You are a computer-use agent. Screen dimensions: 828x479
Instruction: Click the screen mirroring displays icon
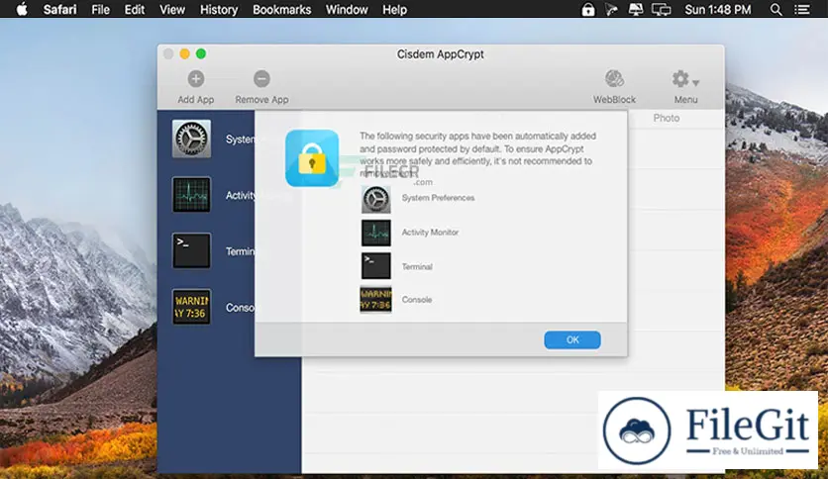click(662, 10)
